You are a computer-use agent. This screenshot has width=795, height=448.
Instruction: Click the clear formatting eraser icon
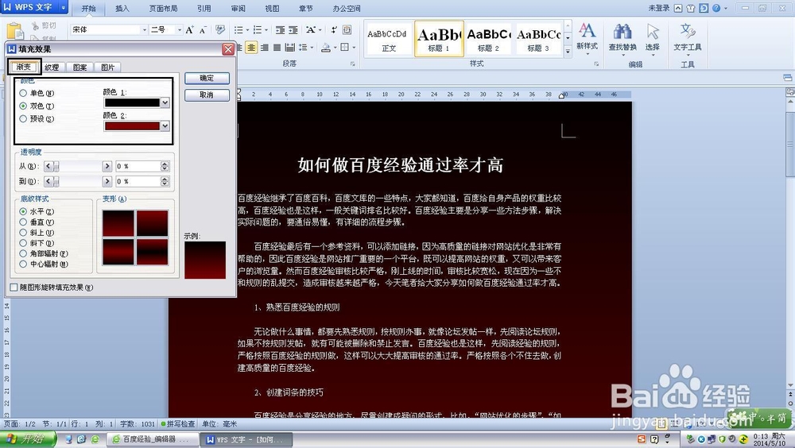(x=220, y=30)
